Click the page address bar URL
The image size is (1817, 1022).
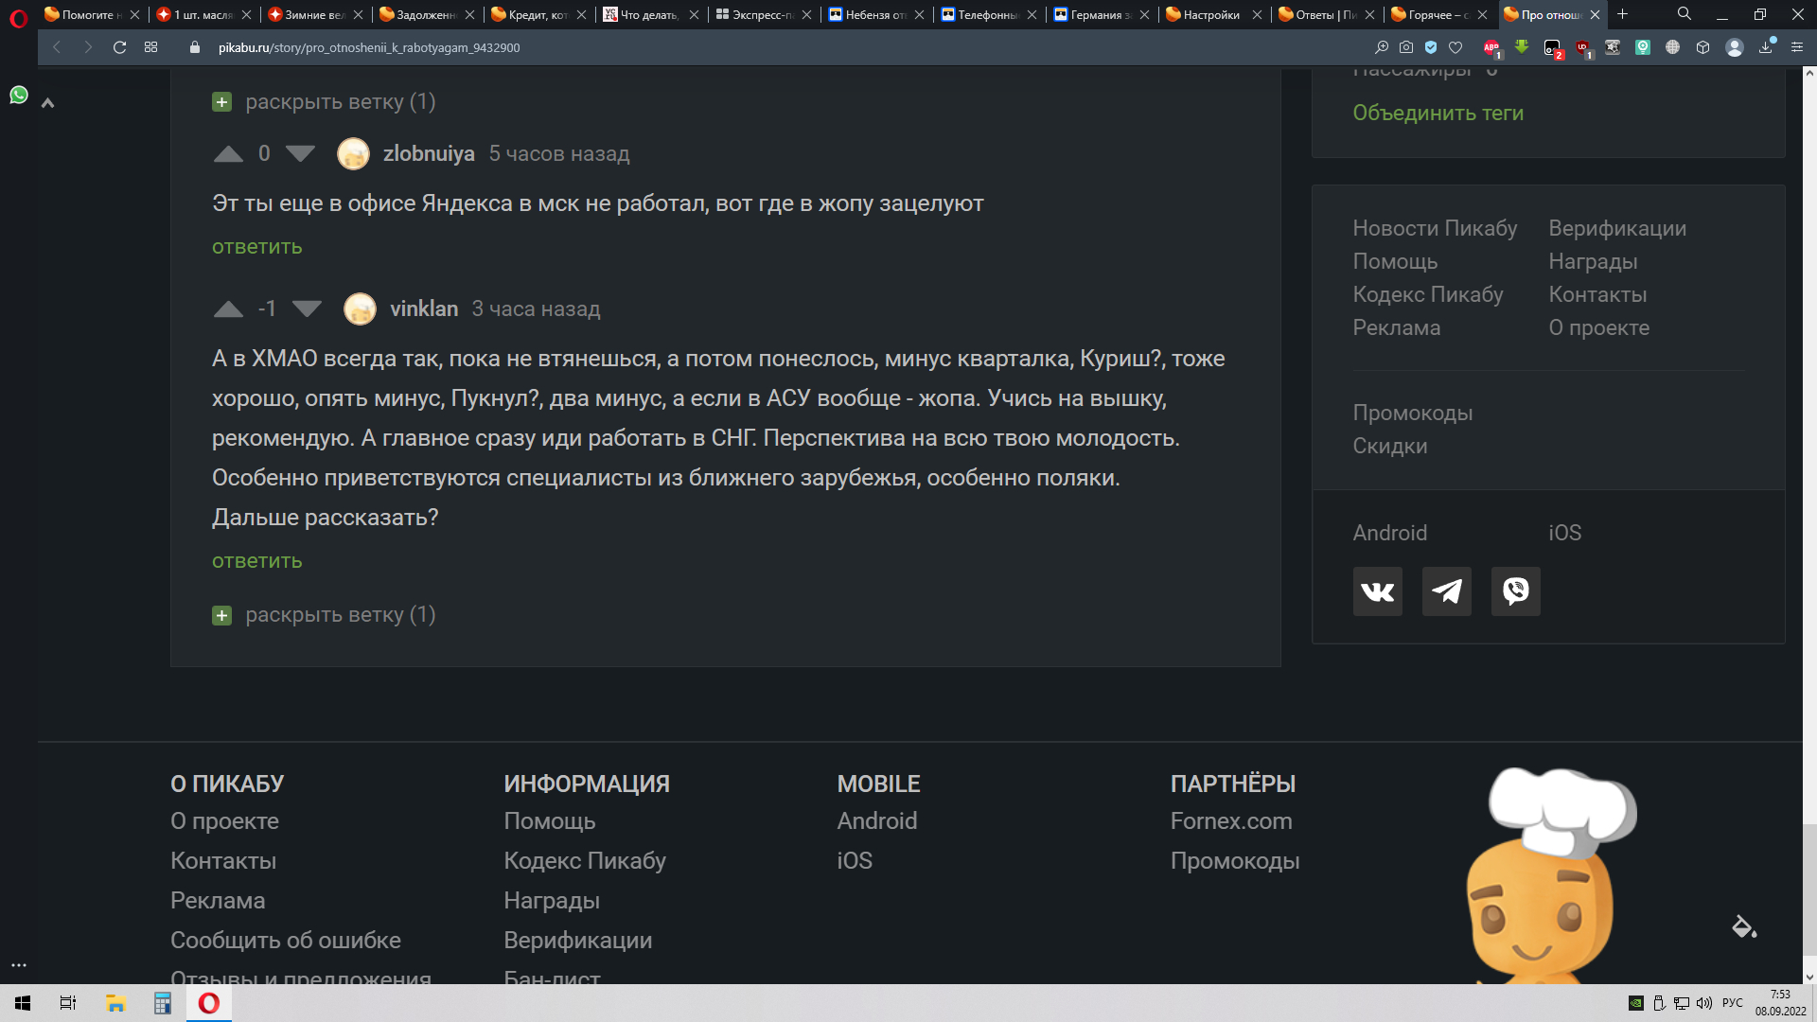pyautogui.click(x=369, y=47)
